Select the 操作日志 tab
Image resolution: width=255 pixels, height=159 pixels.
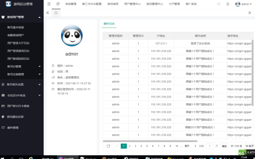click(109, 24)
